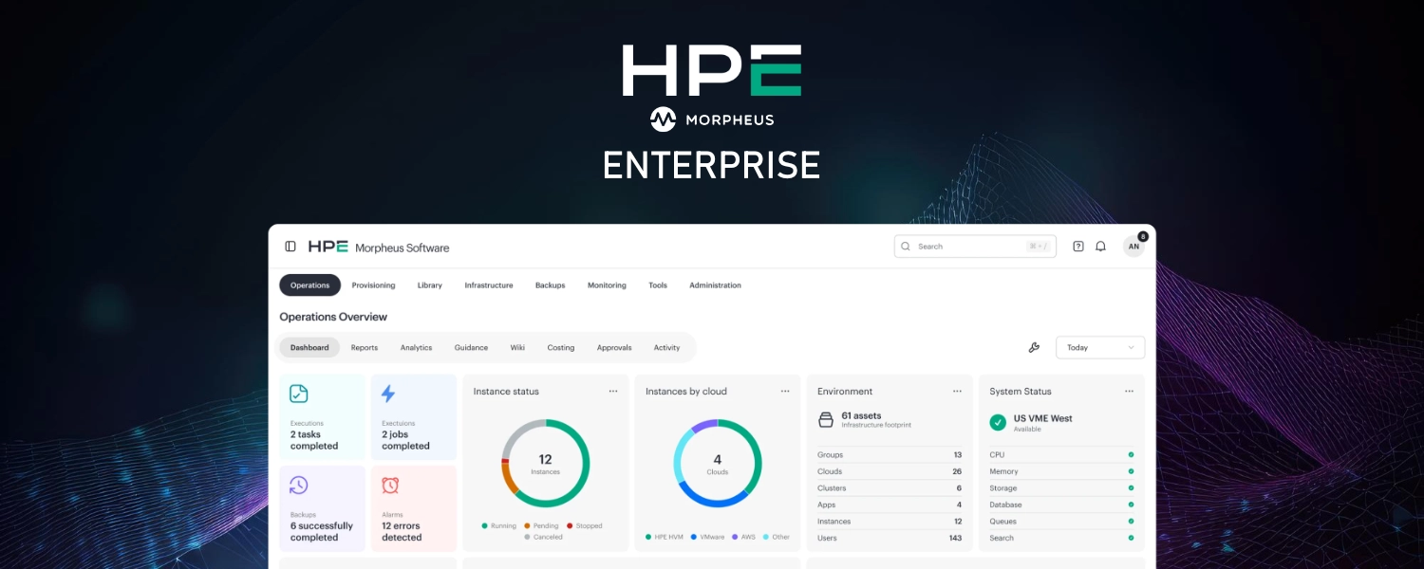Click the Pending legend orange dot
1424x569 pixels.
526,525
